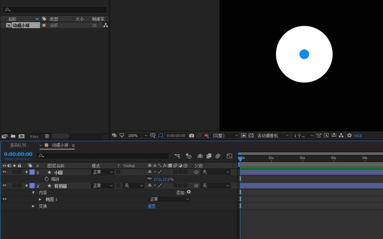Open the graph editor icon in timeline
The width and height of the screenshot is (383, 239).
point(229,156)
